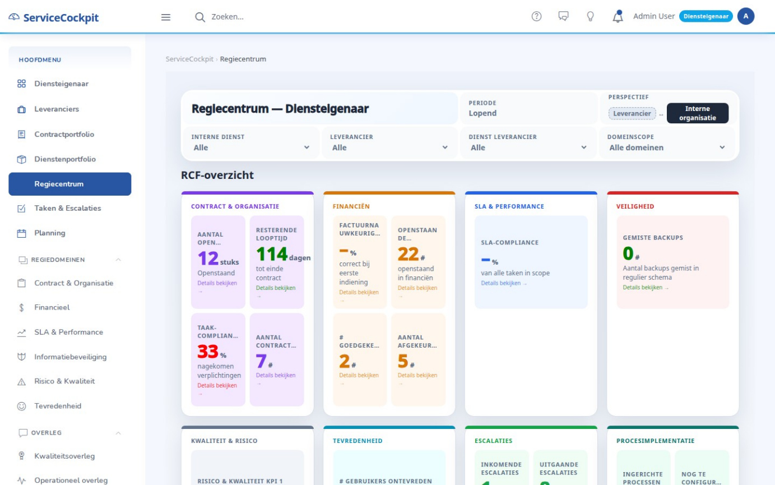
Task: Click the ServiceCockpit breadcrumb link
Action: pos(189,59)
